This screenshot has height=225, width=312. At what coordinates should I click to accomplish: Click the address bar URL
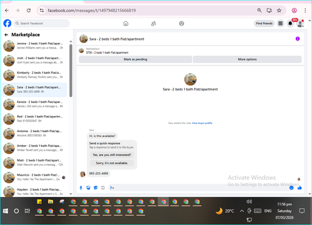92,11
